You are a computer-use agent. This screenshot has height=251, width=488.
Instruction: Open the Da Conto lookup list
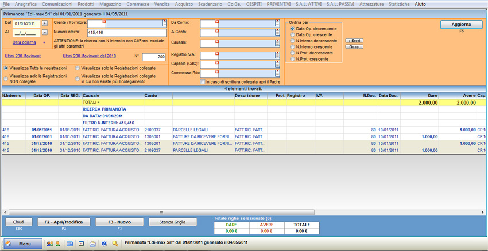tap(277, 23)
